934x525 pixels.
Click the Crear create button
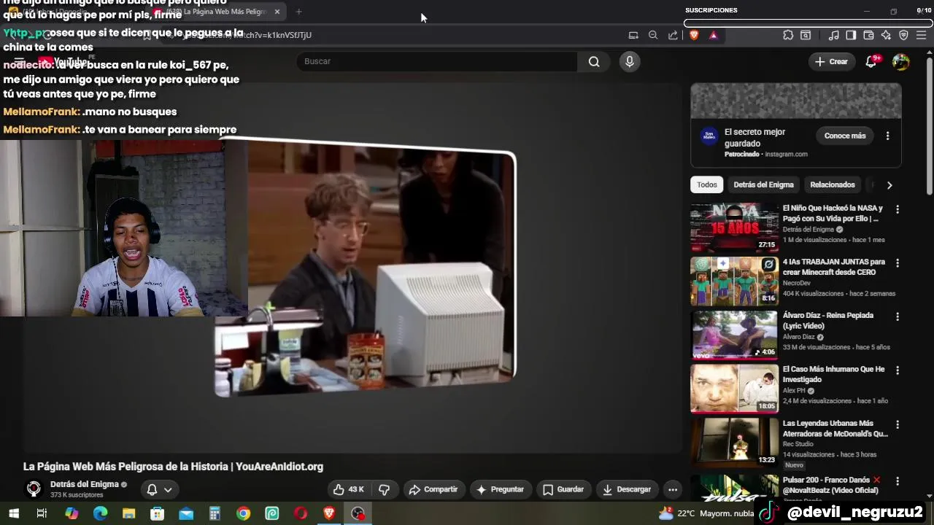[831, 62]
